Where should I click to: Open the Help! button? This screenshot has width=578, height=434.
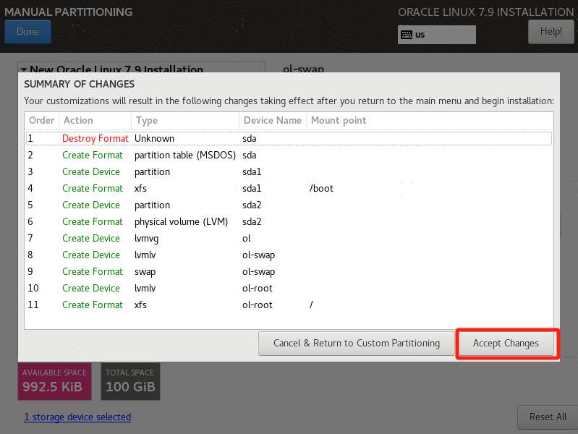551,32
